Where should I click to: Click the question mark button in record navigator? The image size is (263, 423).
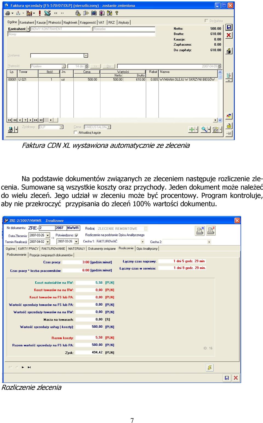[25, 120]
